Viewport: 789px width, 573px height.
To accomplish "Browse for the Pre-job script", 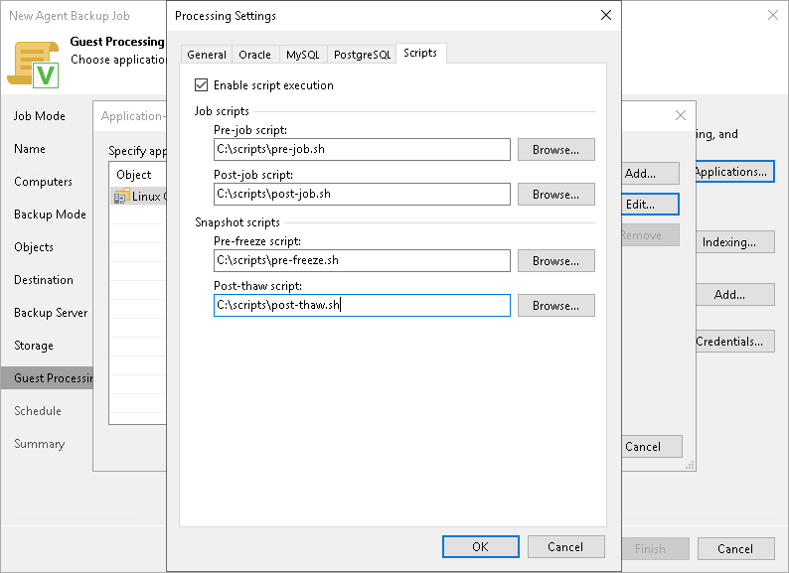I will (556, 149).
